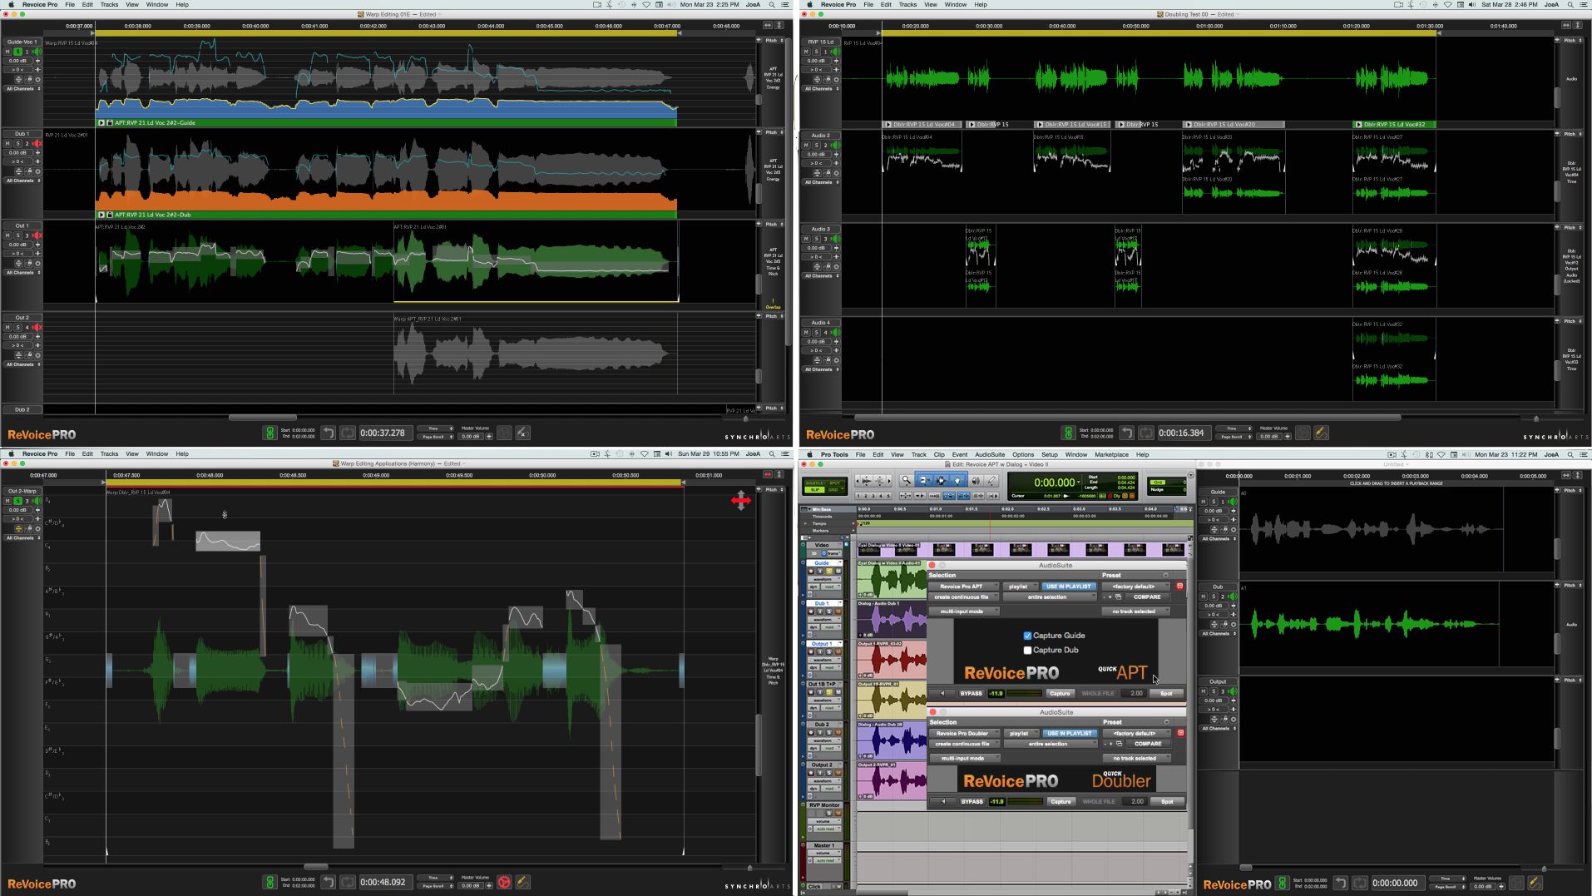The image size is (1592, 896).
Task: Open the File menu in Warp Editing 01E window
Action: coord(70,4)
